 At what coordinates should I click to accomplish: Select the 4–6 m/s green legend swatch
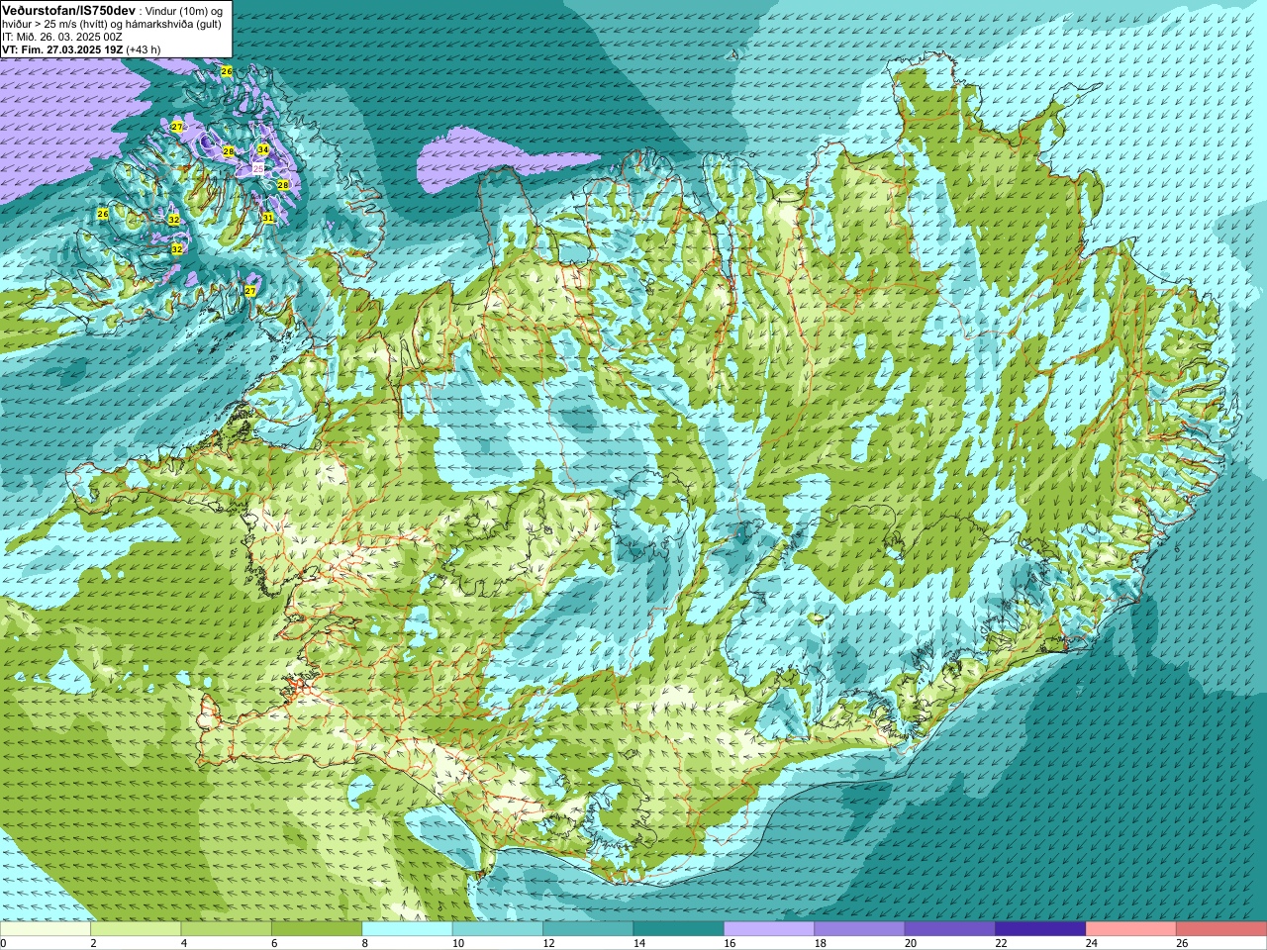(227, 929)
